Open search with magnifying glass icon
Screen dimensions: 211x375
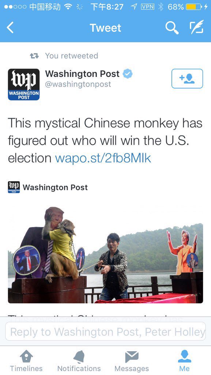[x=172, y=27]
